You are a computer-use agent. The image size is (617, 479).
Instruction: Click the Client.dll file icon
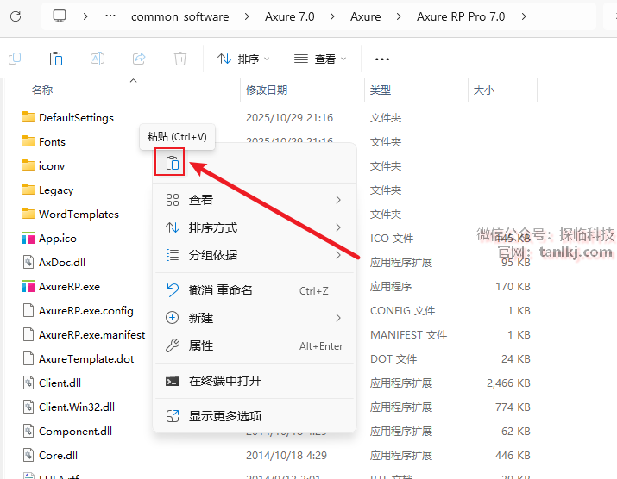(x=28, y=383)
